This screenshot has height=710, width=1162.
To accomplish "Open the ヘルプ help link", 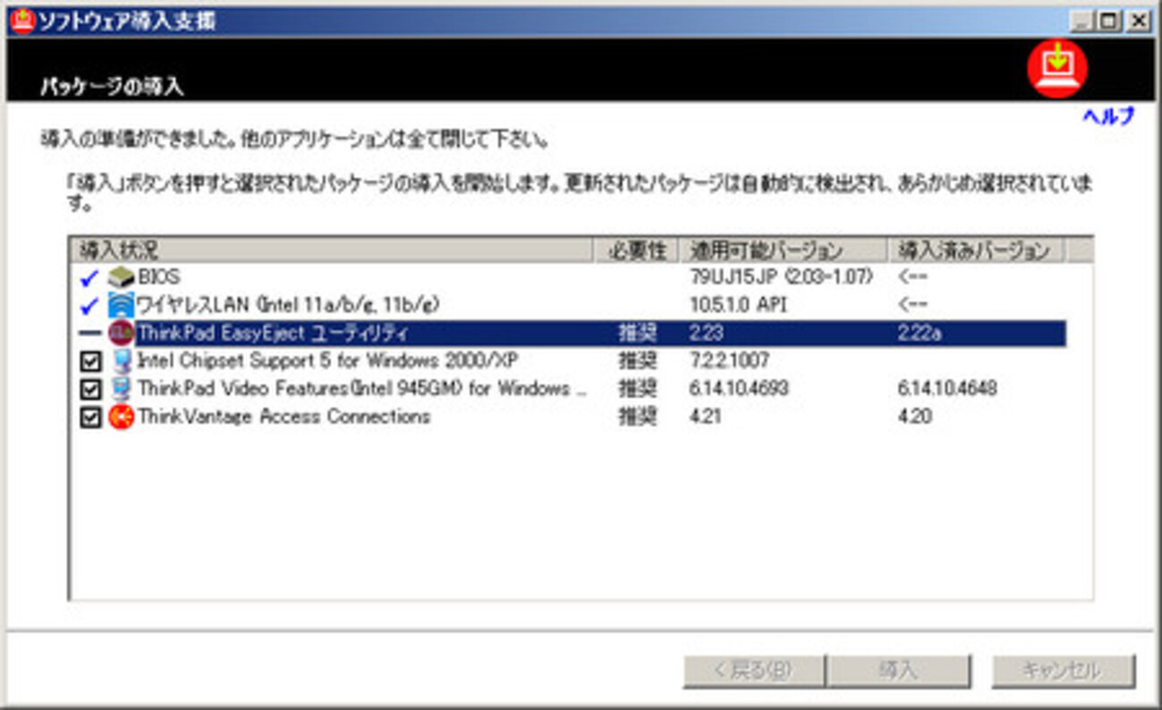I will click(x=1108, y=116).
